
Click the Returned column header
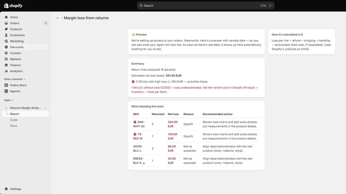point(158,114)
